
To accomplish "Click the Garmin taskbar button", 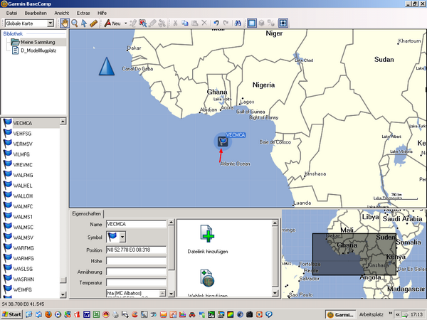I will (x=341, y=314).
